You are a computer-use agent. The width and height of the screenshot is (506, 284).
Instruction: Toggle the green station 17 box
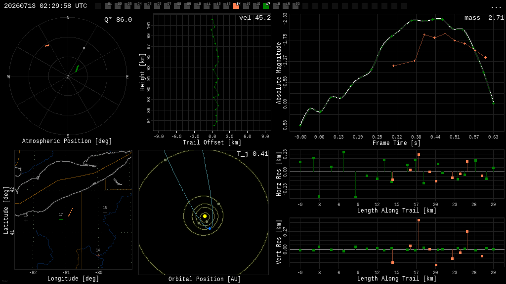[x=266, y=6]
